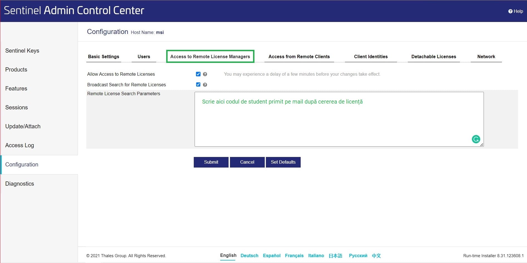The width and height of the screenshot is (527, 263).
Task: Click the green Grammarly icon in textarea
Action: 476,139
